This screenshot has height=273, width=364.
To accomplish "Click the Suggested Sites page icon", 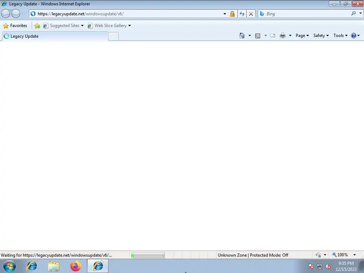I will tap(45, 26).
